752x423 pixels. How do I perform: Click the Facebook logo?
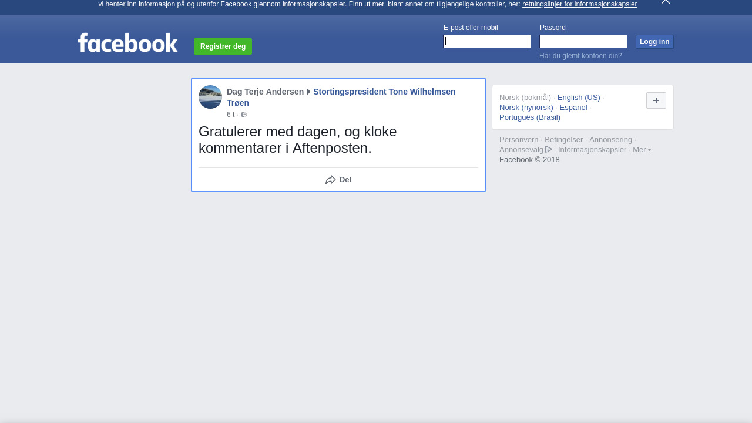127,43
